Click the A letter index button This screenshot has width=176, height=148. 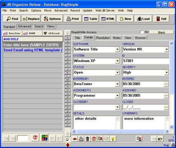pos(68,38)
